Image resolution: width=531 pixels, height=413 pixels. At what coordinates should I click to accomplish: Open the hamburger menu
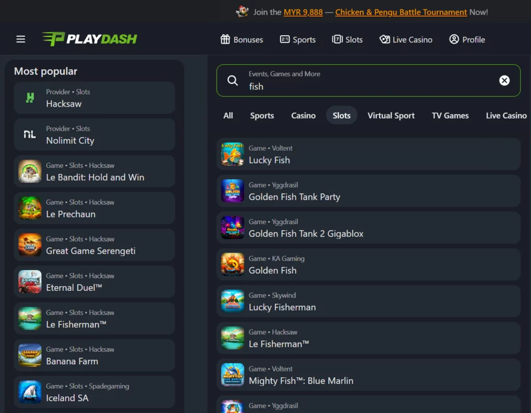(x=21, y=39)
